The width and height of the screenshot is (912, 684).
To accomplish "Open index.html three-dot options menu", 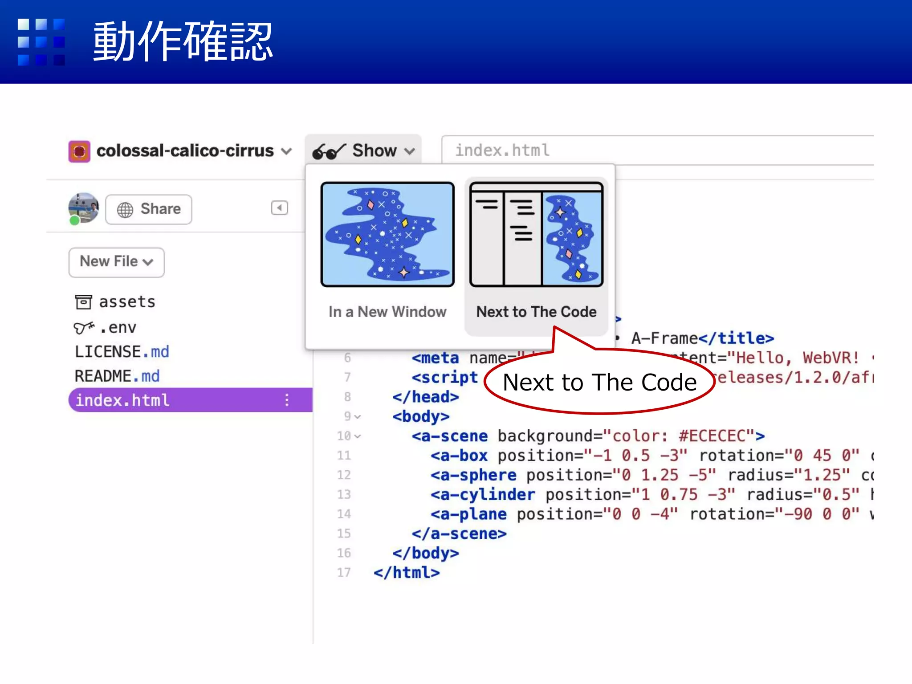I will click(x=287, y=400).
